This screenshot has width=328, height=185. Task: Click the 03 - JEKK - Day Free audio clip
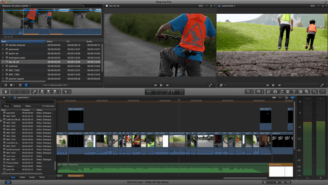[x=163, y=168]
